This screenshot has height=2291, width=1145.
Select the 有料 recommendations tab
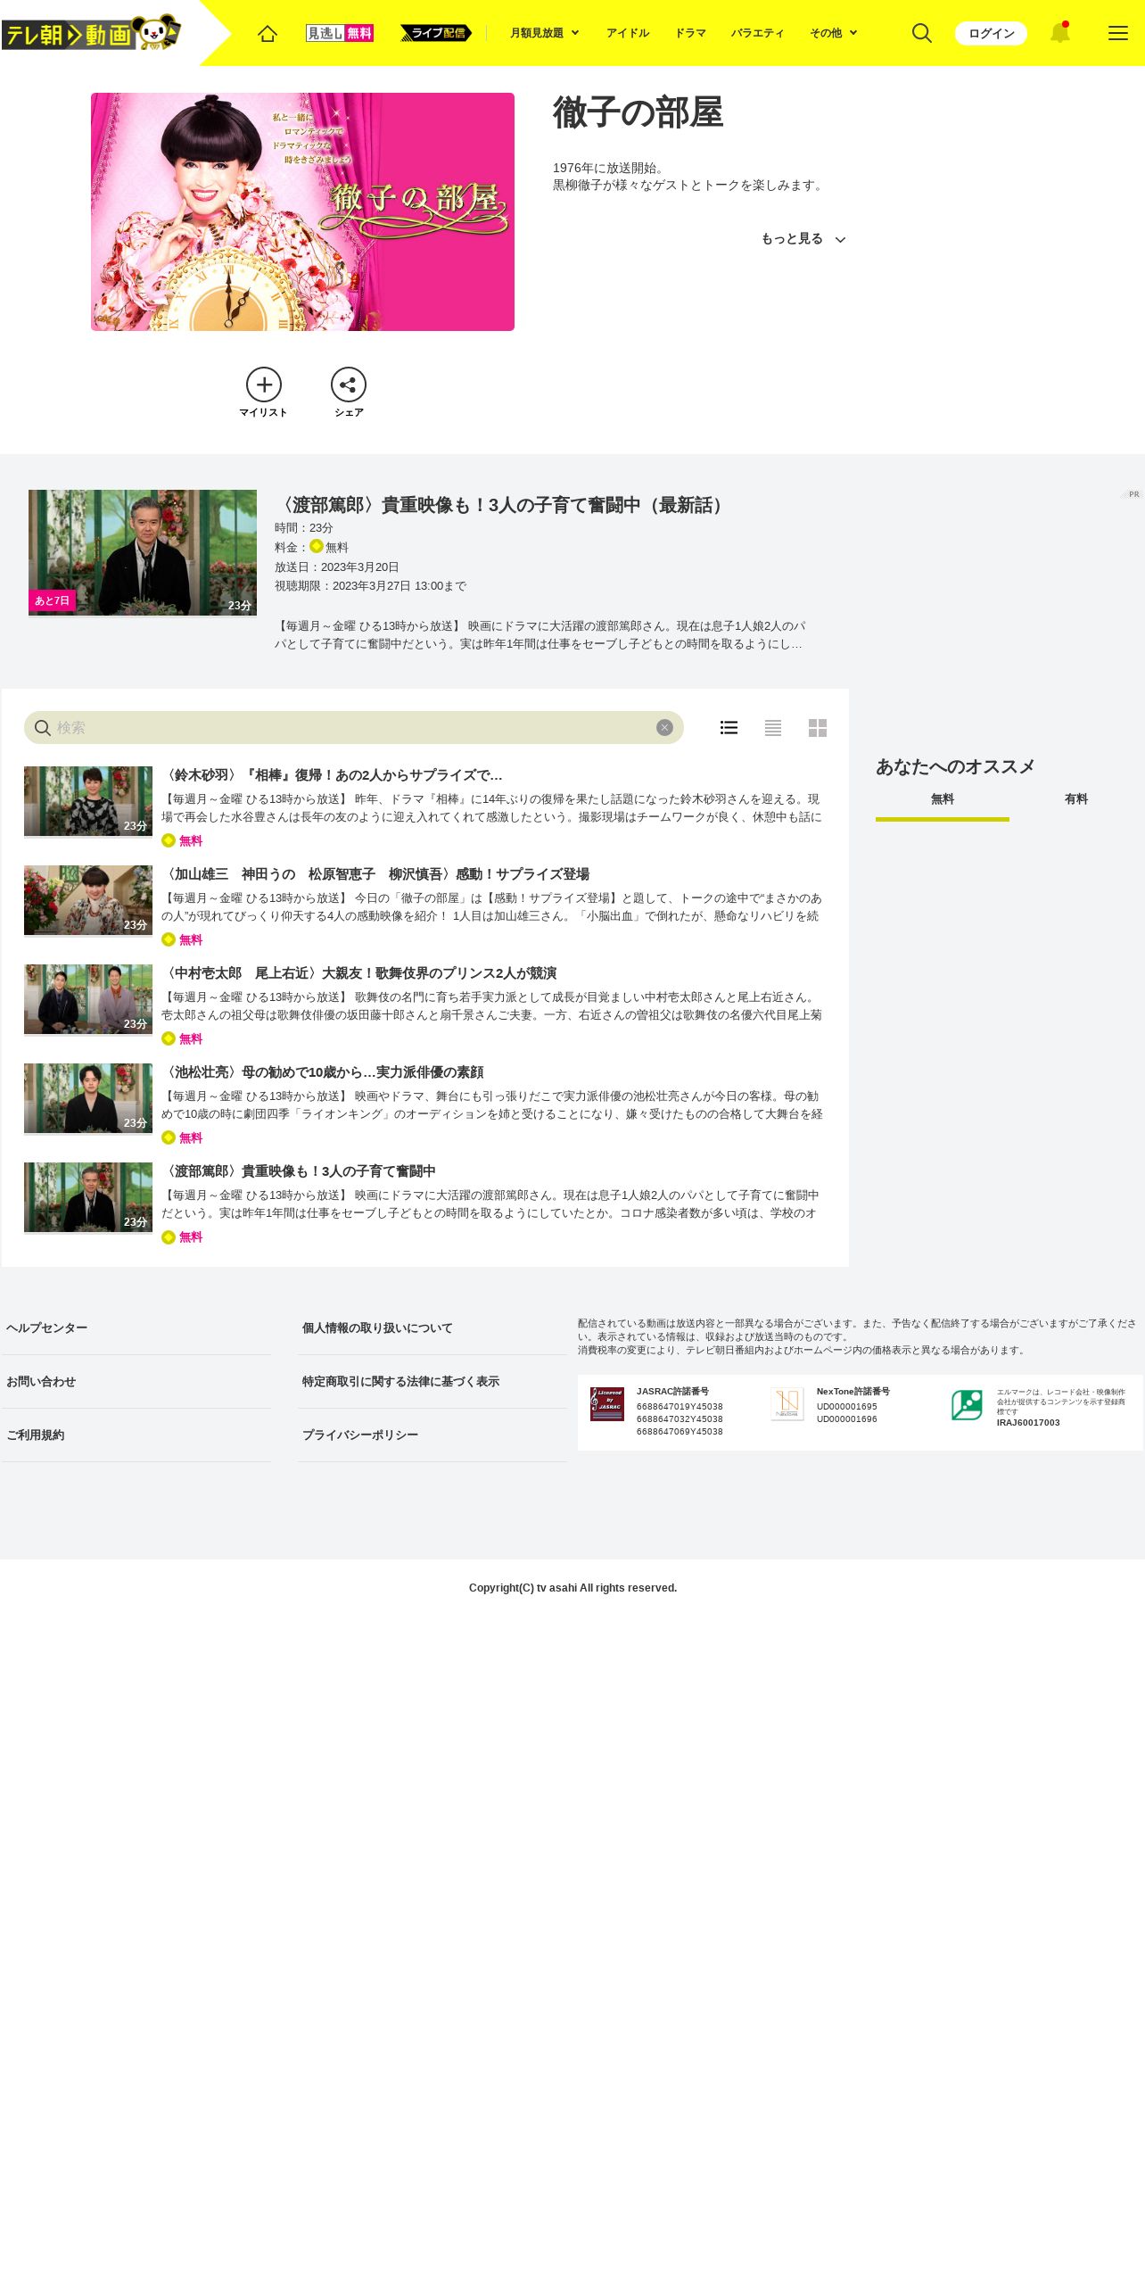click(1076, 800)
